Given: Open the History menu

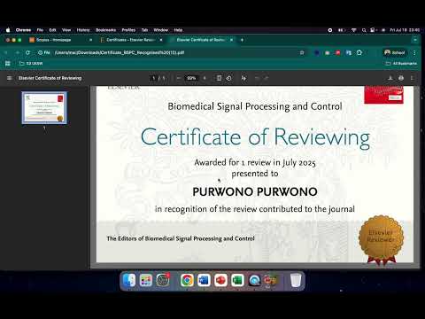Looking at the screenshot, I should [x=83, y=30].
